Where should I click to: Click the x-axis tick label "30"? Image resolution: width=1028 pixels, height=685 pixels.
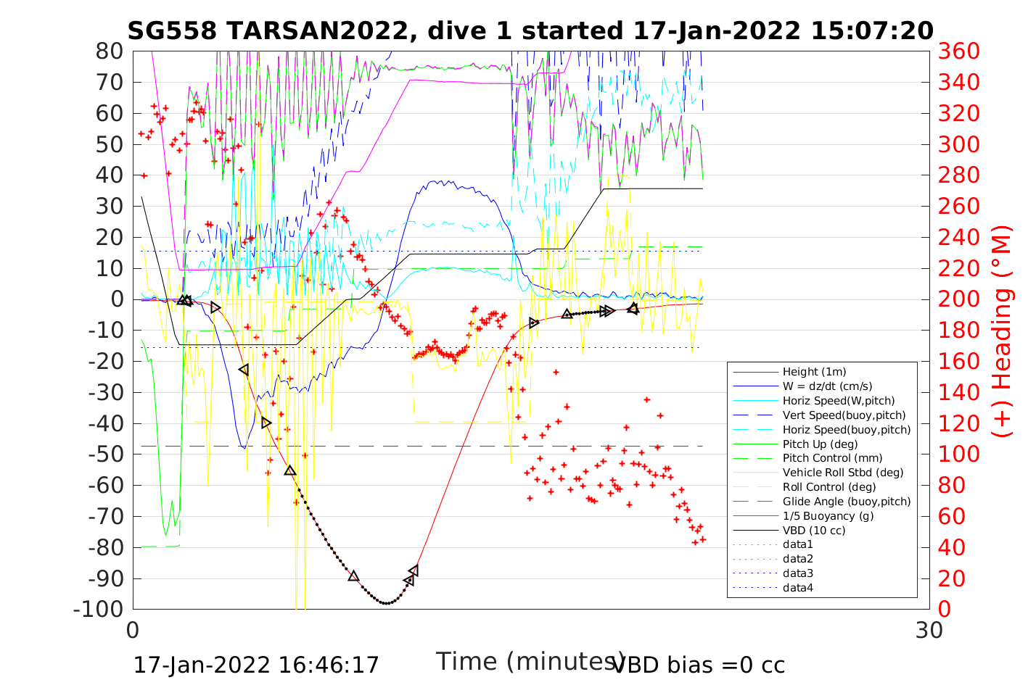[x=929, y=630]
